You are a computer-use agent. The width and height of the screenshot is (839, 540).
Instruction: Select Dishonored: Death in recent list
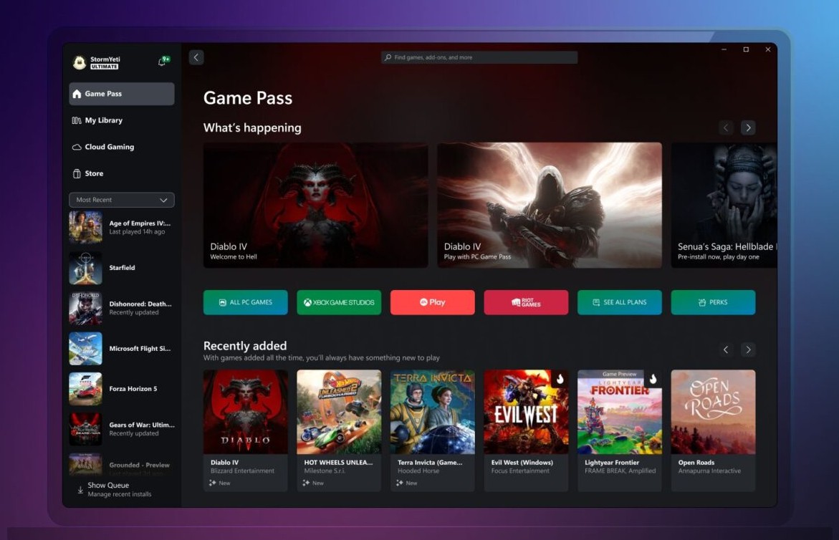122,308
